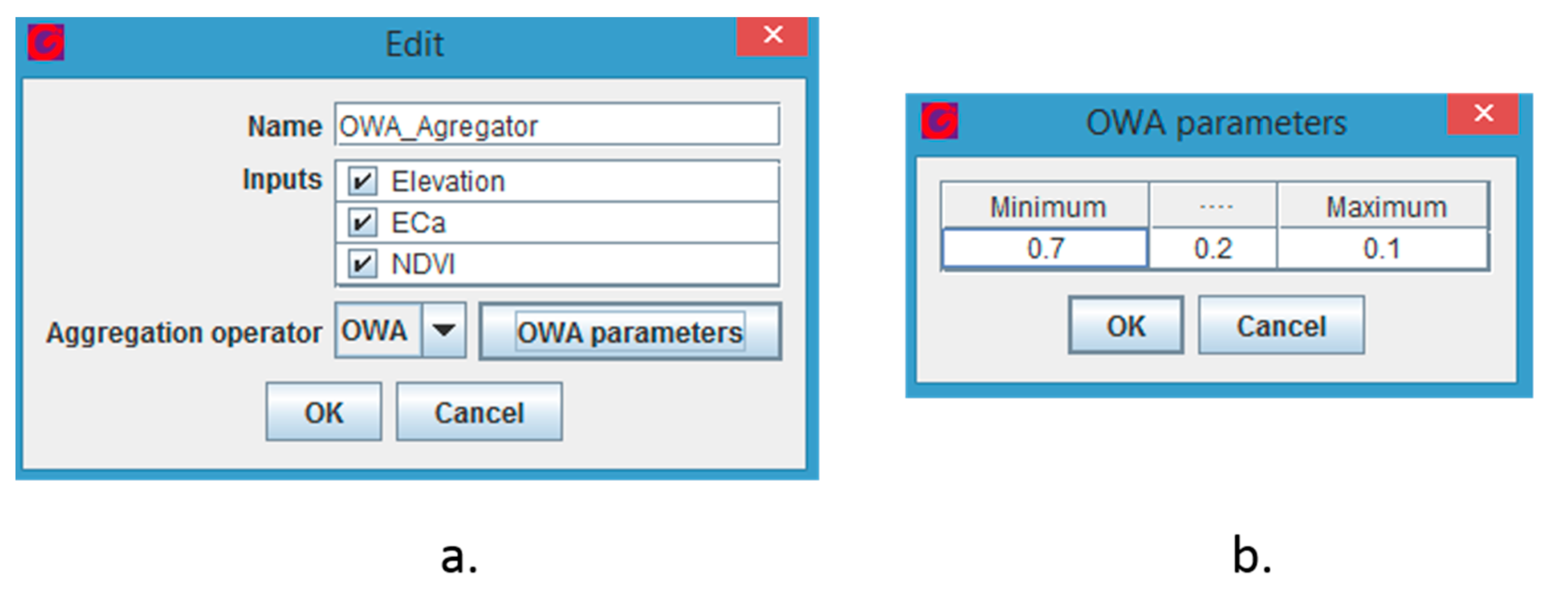Select the middle weight cell 0.2
The height and width of the screenshot is (593, 1550).
point(1212,249)
